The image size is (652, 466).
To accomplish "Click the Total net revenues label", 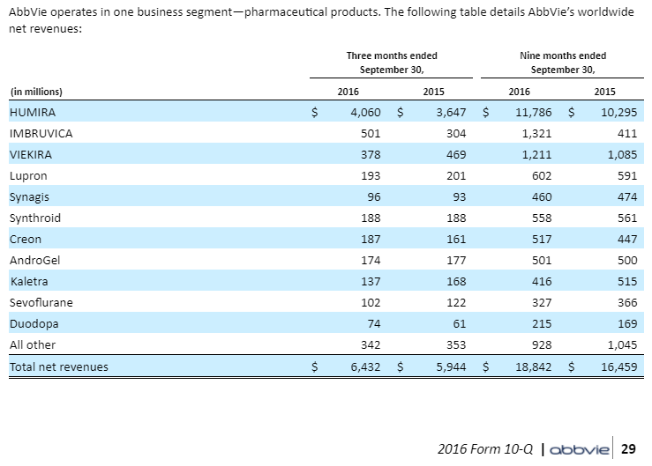I will coord(58,366).
